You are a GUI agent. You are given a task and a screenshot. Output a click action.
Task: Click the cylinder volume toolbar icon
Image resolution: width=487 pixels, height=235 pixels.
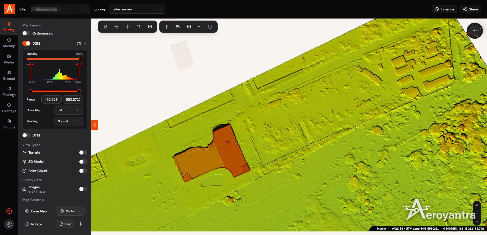pos(210,27)
